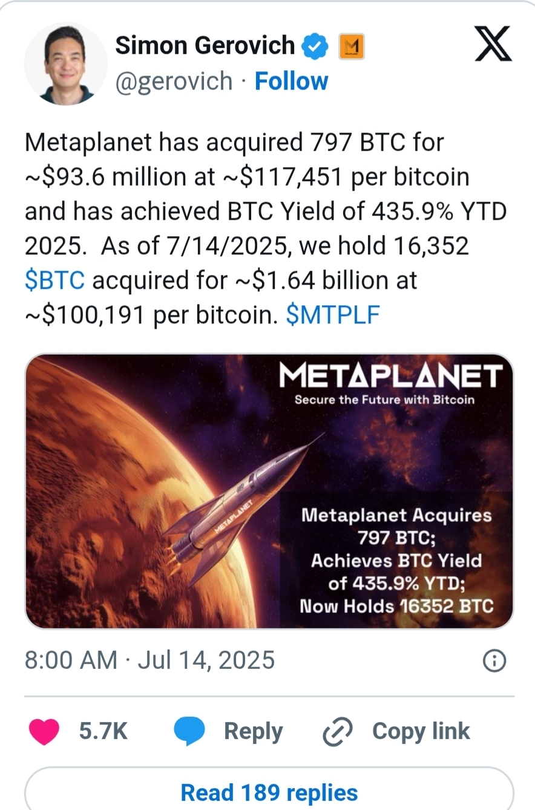Click the orange Metaplanet affiliation badge
Image resolution: width=535 pixels, height=810 pixels.
pyautogui.click(x=350, y=46)
